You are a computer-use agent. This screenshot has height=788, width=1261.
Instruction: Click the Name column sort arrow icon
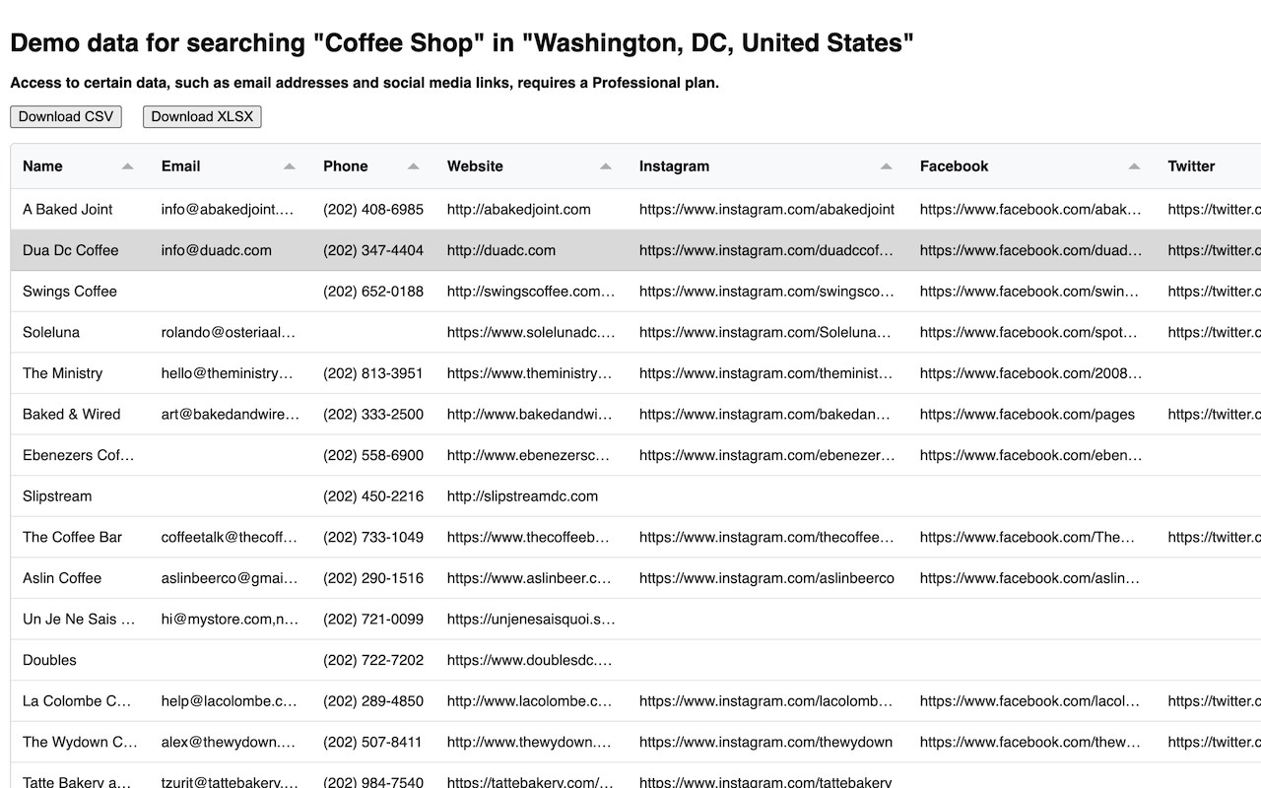click(x=127, y=166)
